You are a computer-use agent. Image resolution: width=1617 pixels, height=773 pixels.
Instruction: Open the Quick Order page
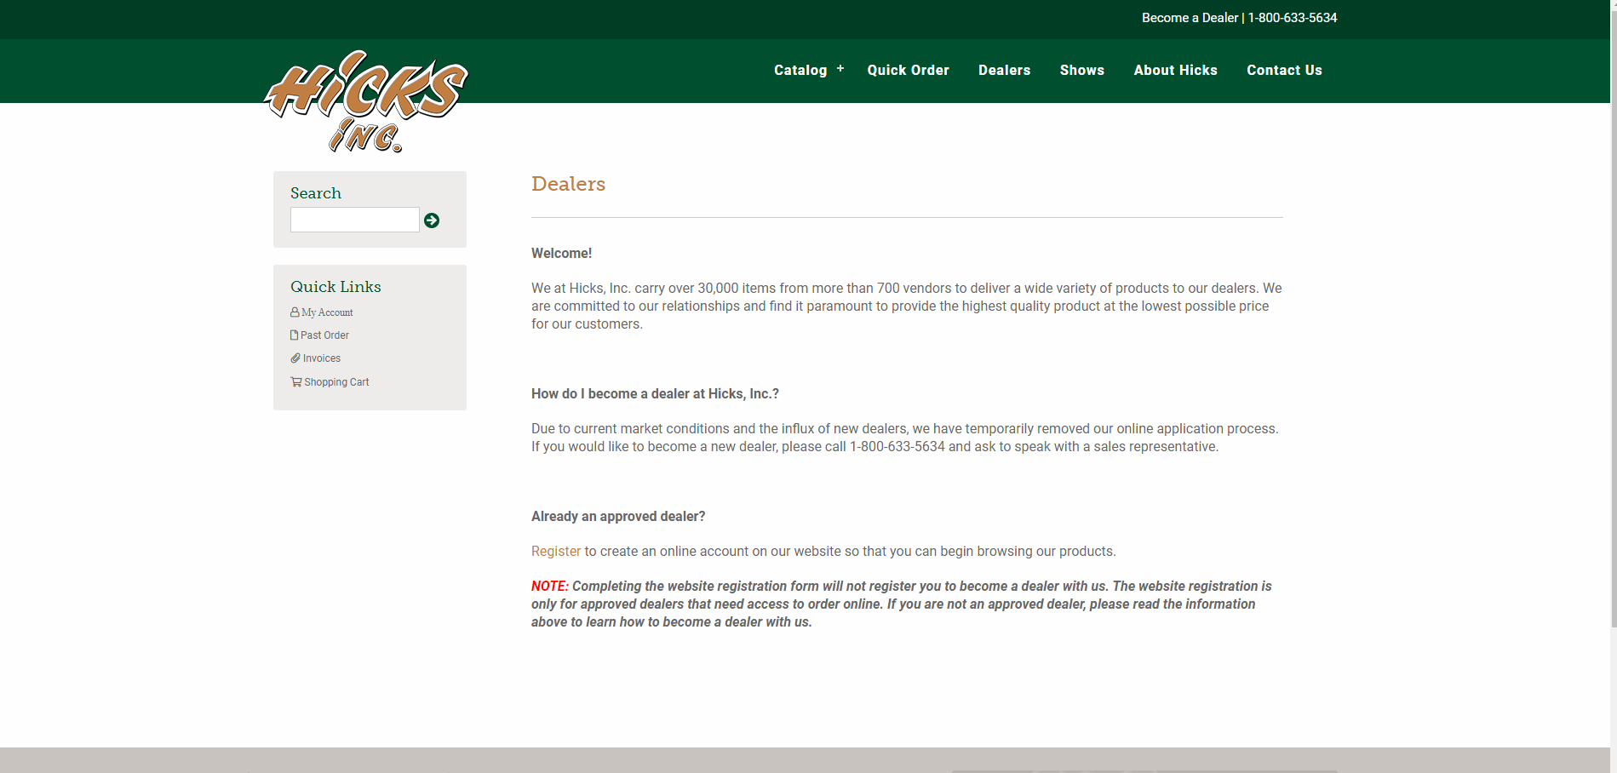908,70
